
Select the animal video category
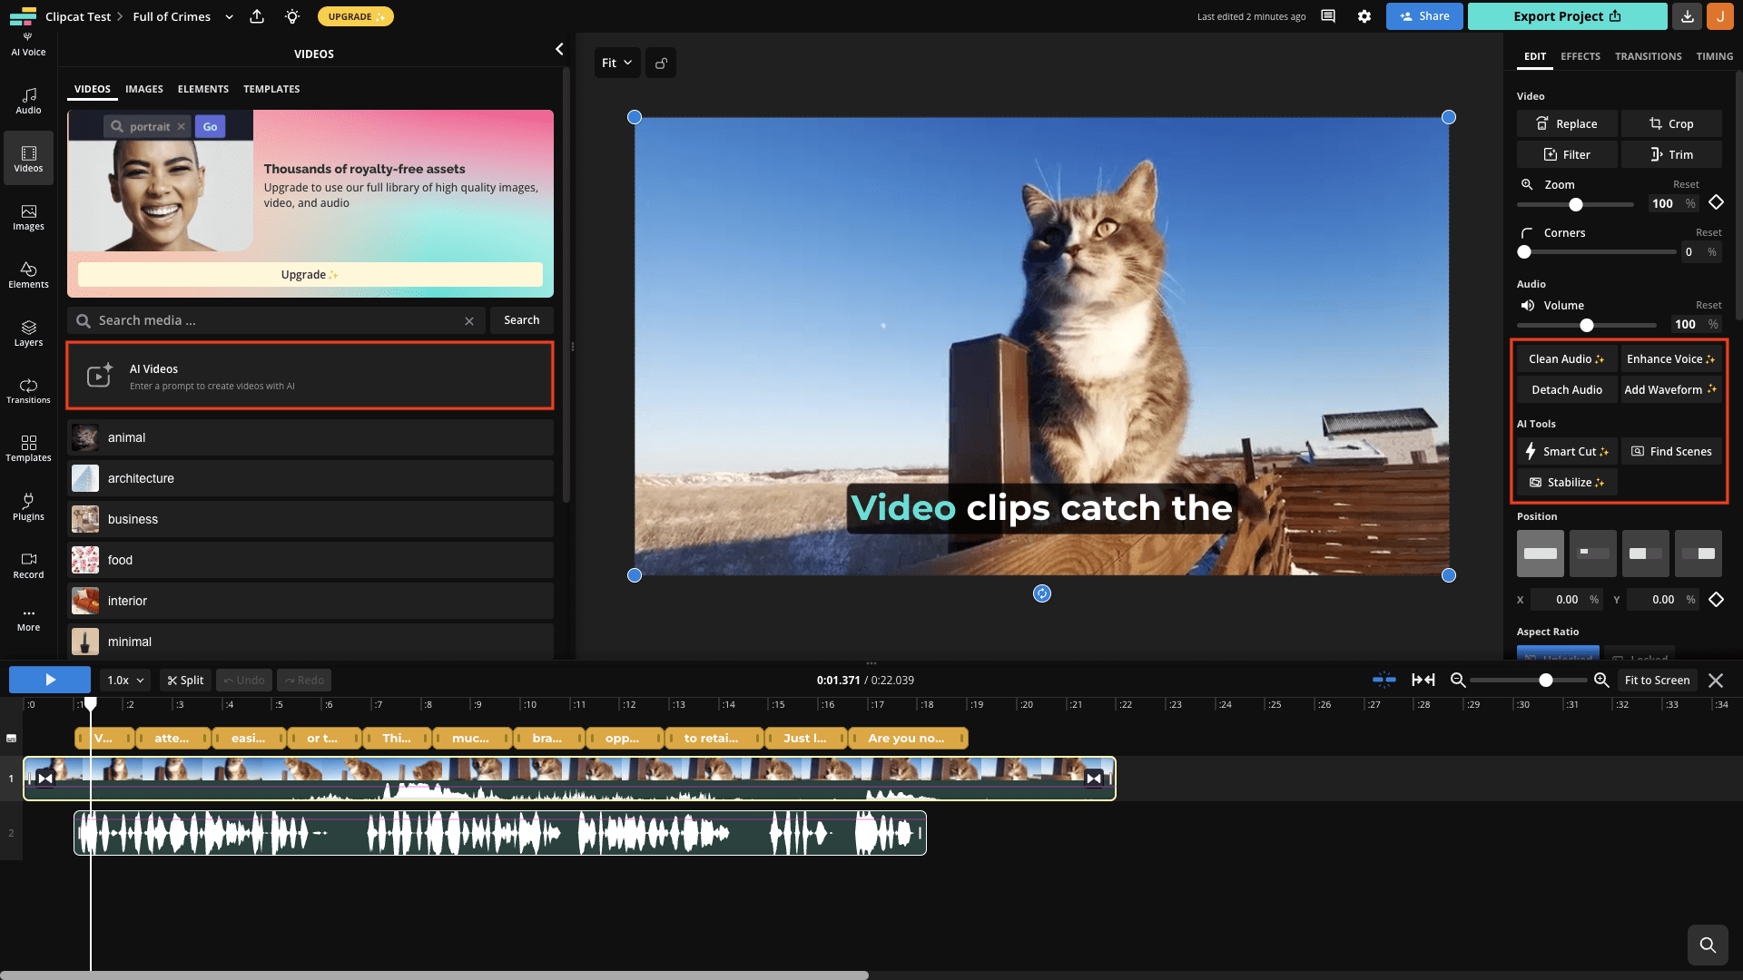(310, 437)
